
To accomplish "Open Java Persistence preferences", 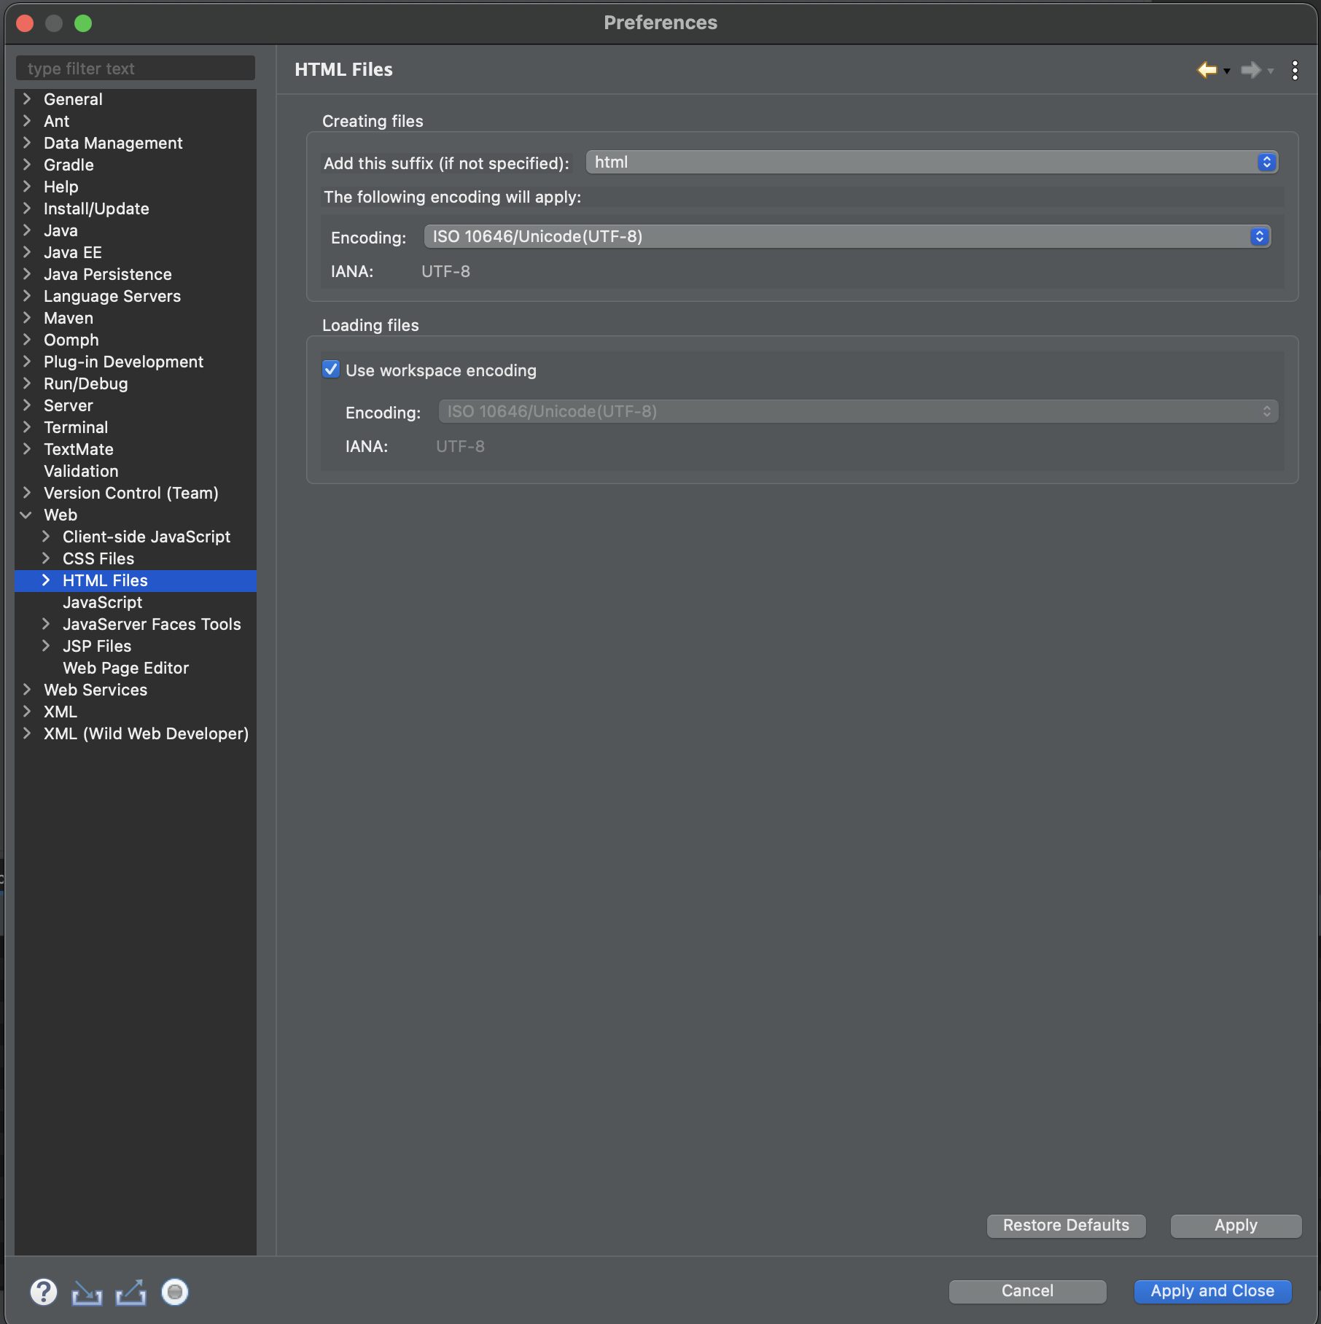I will click(x=108, y=274).
